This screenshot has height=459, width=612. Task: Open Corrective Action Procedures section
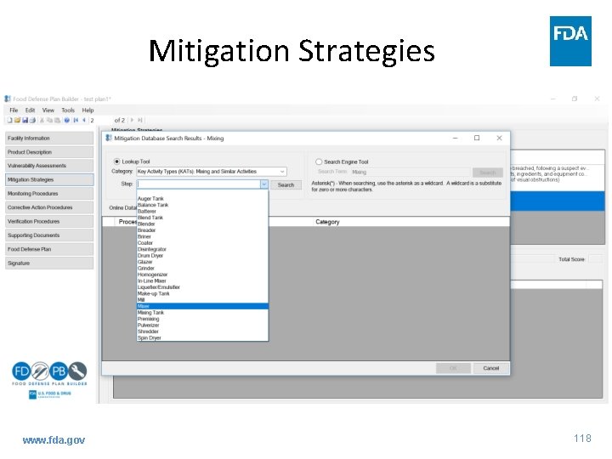pos(49,207)
